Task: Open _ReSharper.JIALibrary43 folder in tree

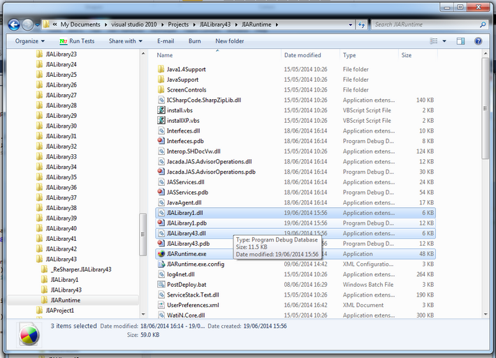Action: tap(80, 269)
